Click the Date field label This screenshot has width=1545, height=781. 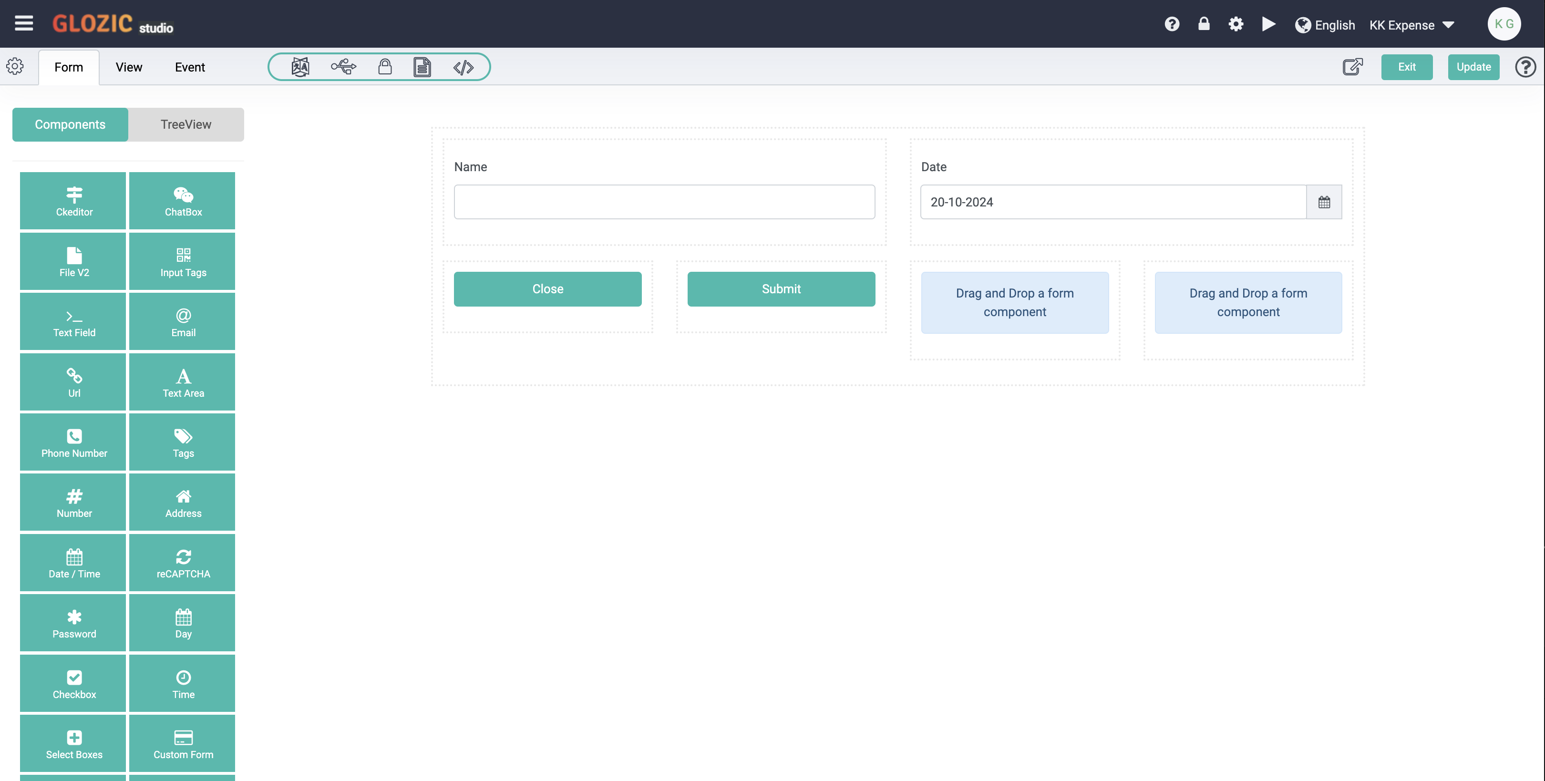click(x=934, y=167)
